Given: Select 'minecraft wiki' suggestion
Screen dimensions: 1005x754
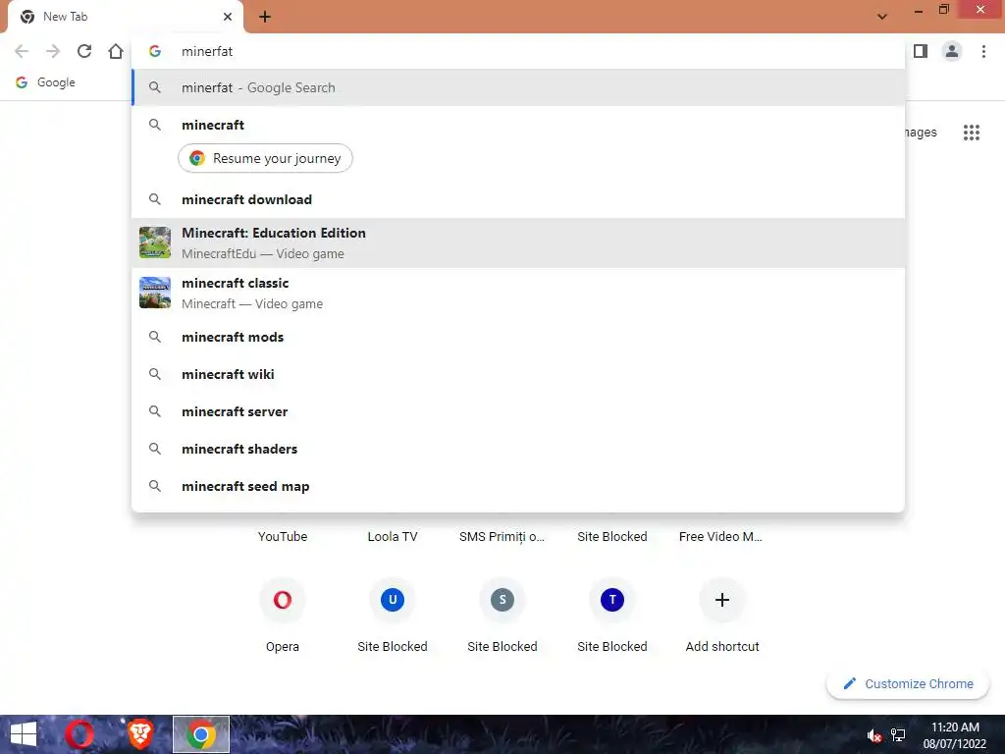Looking at the screenshot, I should click(518, 374).
